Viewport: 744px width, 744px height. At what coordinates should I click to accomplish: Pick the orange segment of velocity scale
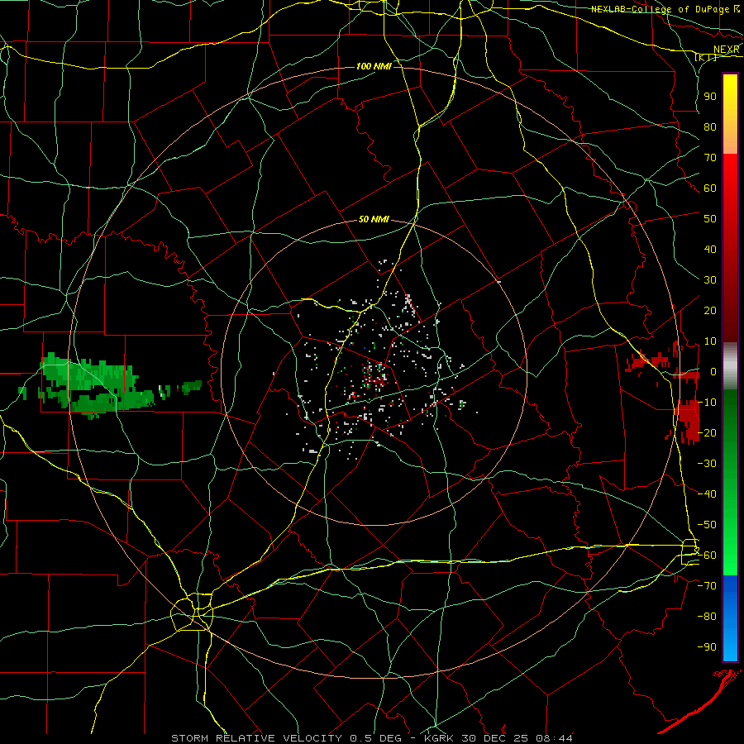[x=730, y=141]
